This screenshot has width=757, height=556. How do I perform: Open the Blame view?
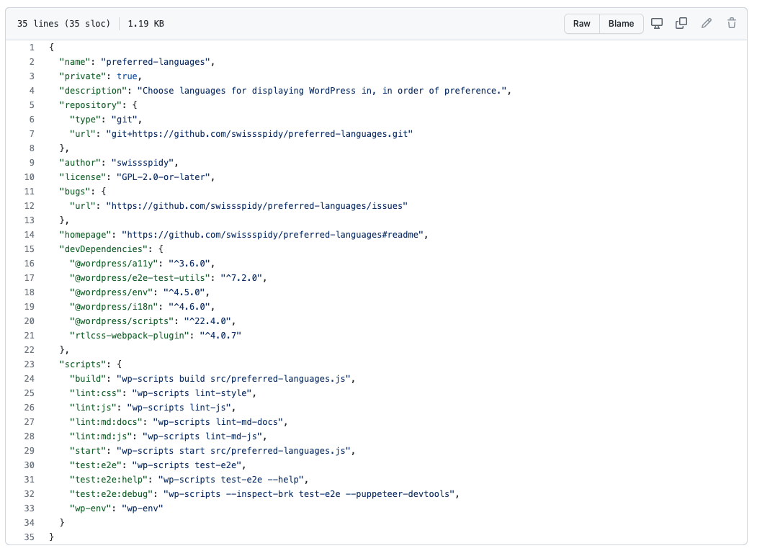(621, 23)
